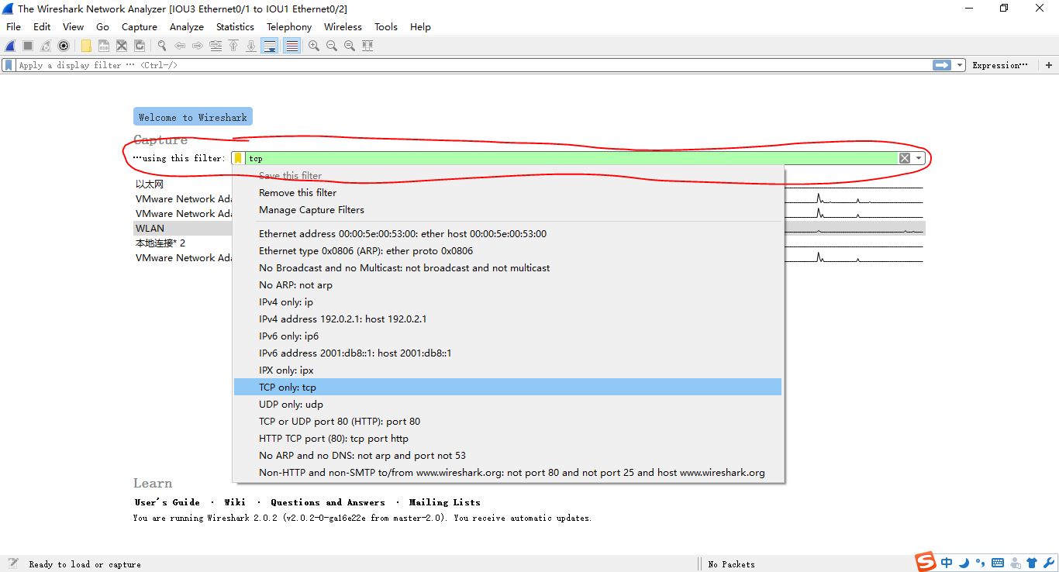Open the Telephony menu
This screenshot has height=572, width=1059.
289,26
